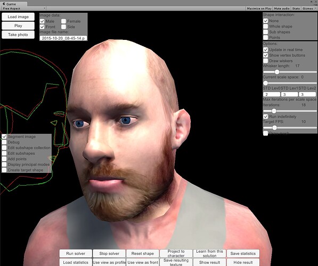The width and height of the screenshot is (318, 266).
Task: Uncheck the Front checkbox
Action: pyautogui.click(x=42, y=27)
